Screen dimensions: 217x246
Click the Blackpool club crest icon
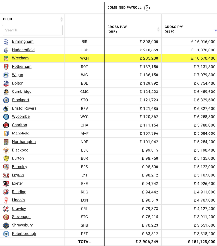pyautogui.click(x=6, y=150)
